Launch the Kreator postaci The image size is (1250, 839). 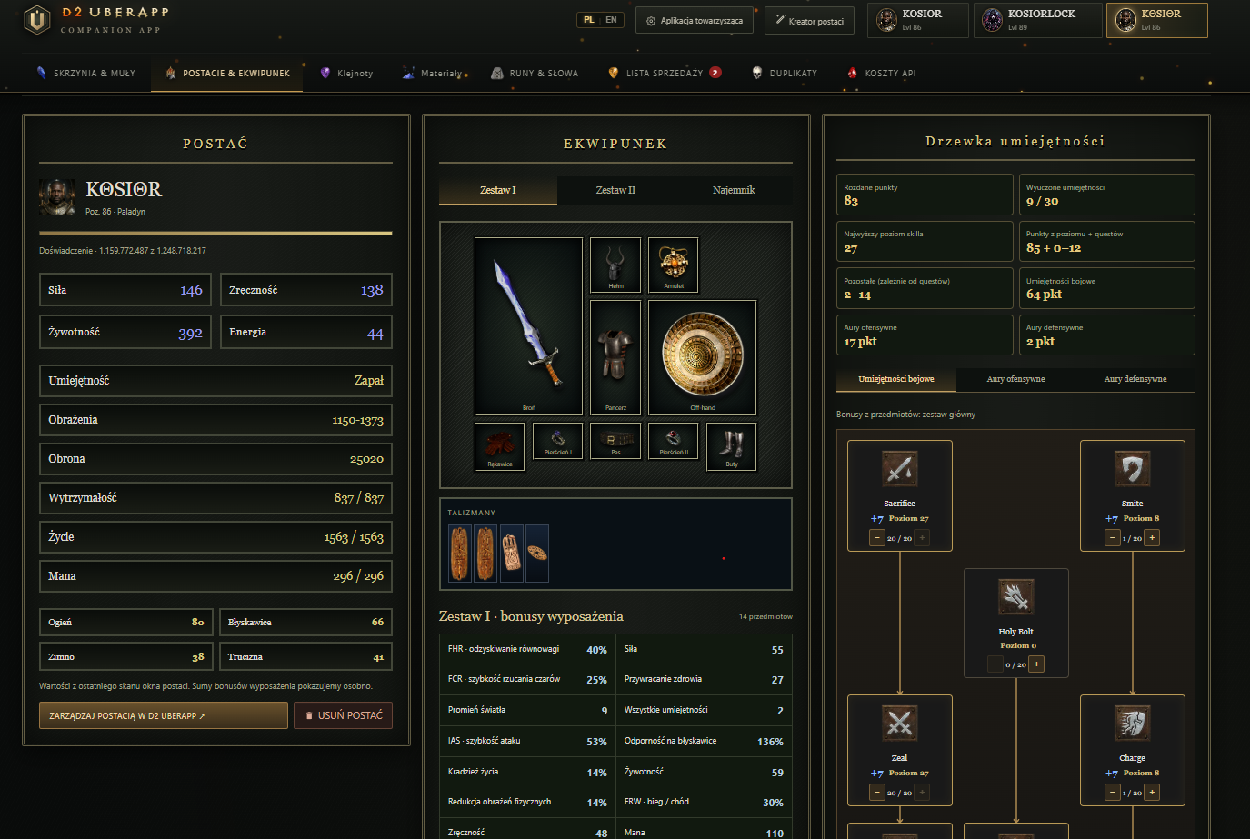809,21
